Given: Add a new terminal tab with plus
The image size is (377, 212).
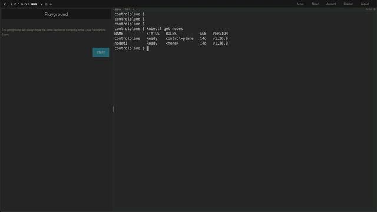Looking at the screenshot, I should 133,9.
